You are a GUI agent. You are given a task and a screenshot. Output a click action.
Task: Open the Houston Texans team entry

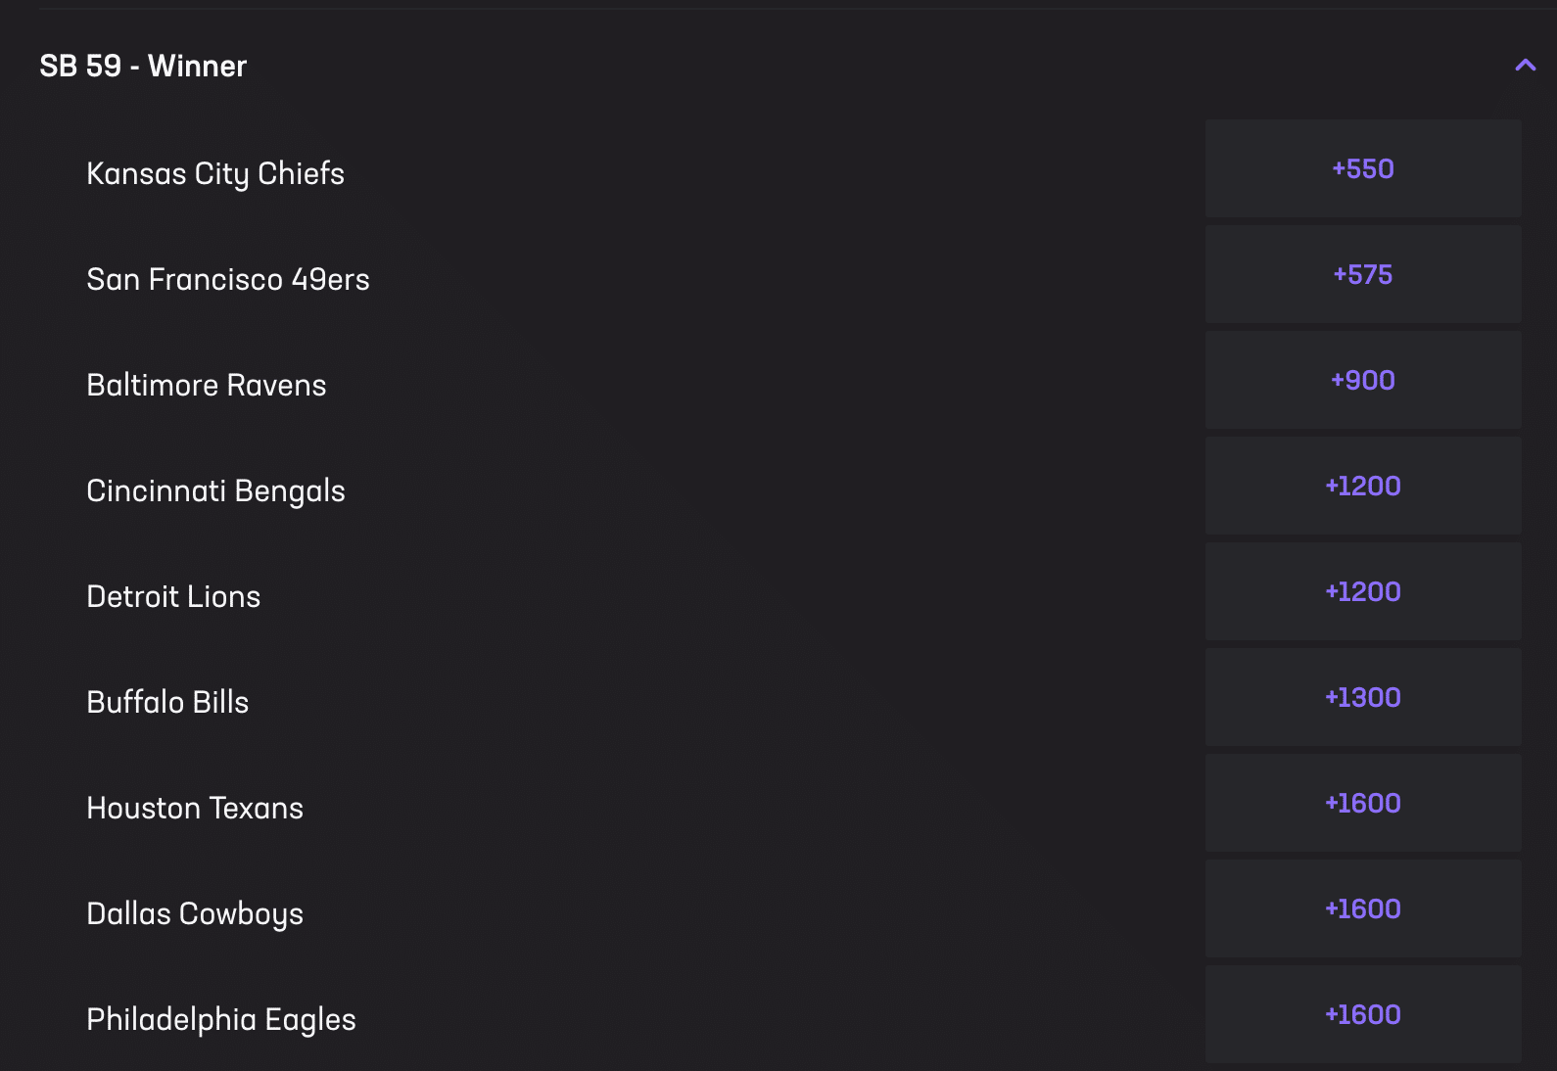coord(195,808)
